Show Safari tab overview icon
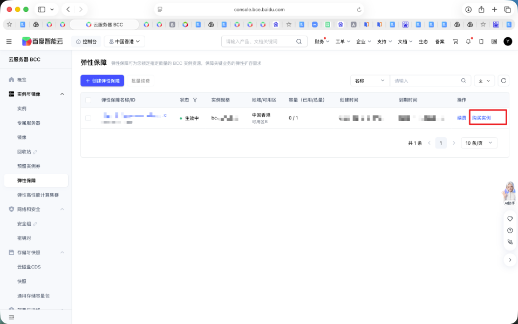Viewport: 518px width, 324px height. coord(507,10)
